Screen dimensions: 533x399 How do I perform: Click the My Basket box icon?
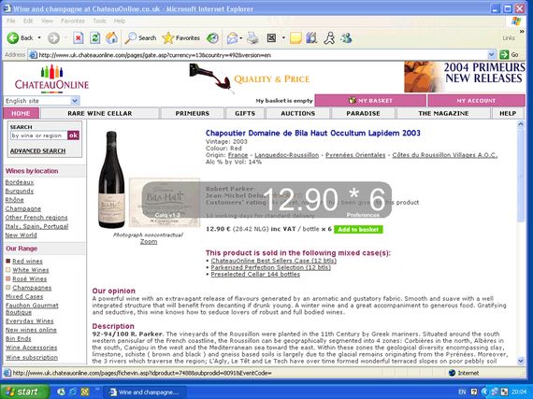[353, 100]
